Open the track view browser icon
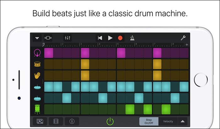The width and height of the screenshot is (220, 129). point(48,38)
